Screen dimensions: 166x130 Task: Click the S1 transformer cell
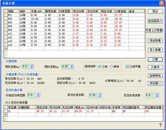click(x=13, y=111)
